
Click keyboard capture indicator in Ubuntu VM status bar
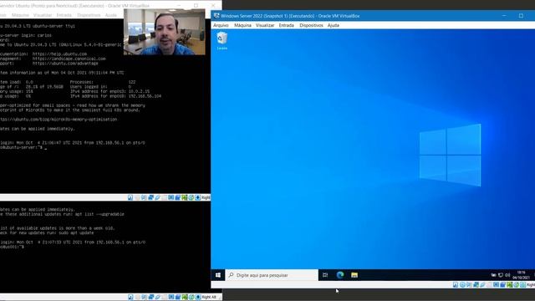pyautogui.click(x=198, y=197)
